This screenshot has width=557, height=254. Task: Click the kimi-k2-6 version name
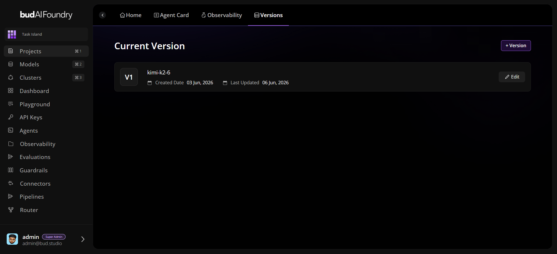(x=159, y=72)
